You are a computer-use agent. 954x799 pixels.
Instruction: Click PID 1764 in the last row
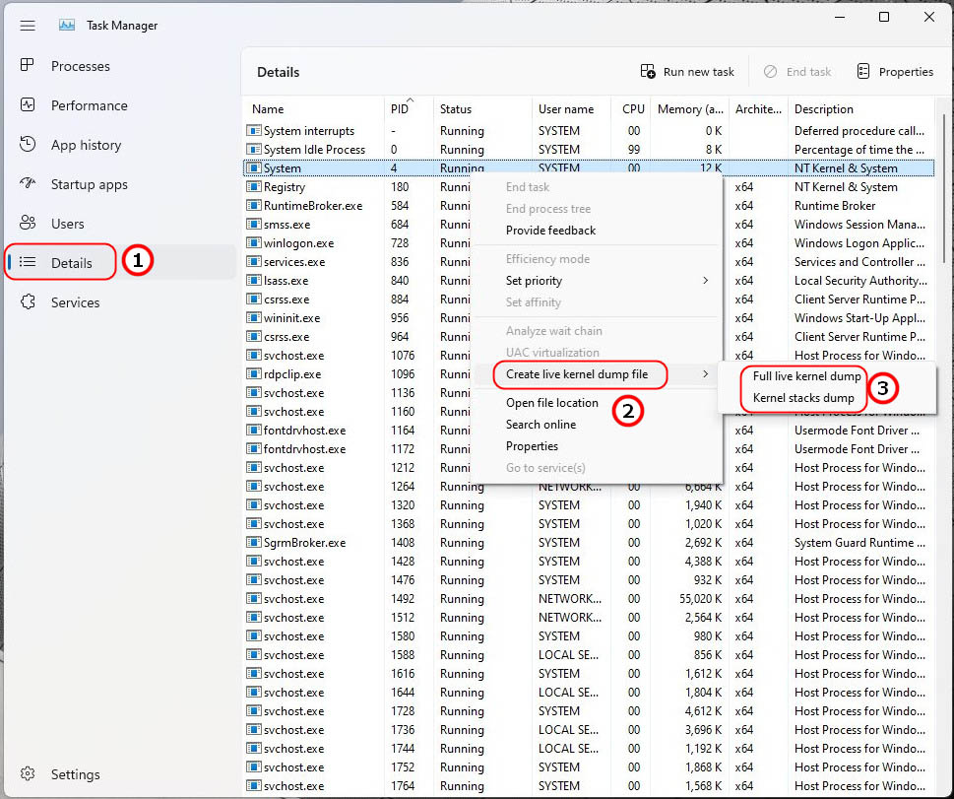coord(402,785)
